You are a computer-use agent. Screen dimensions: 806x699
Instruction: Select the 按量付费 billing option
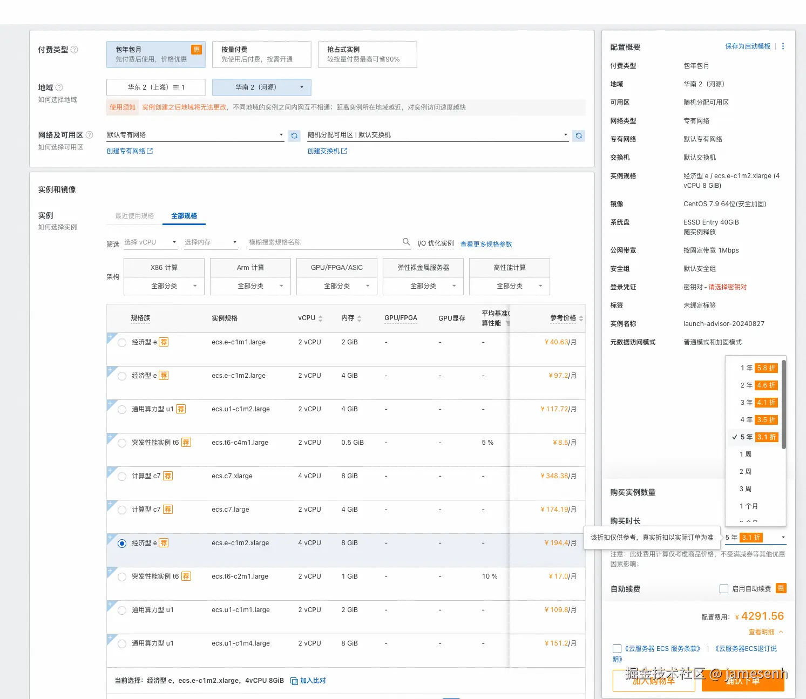pyautogui.click(x=261, y=55)
